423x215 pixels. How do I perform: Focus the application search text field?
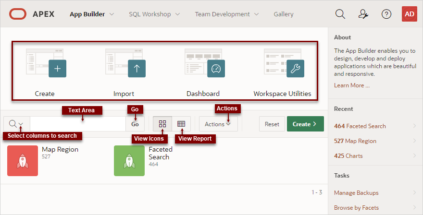pyautogui.click(x=78, y=124)
